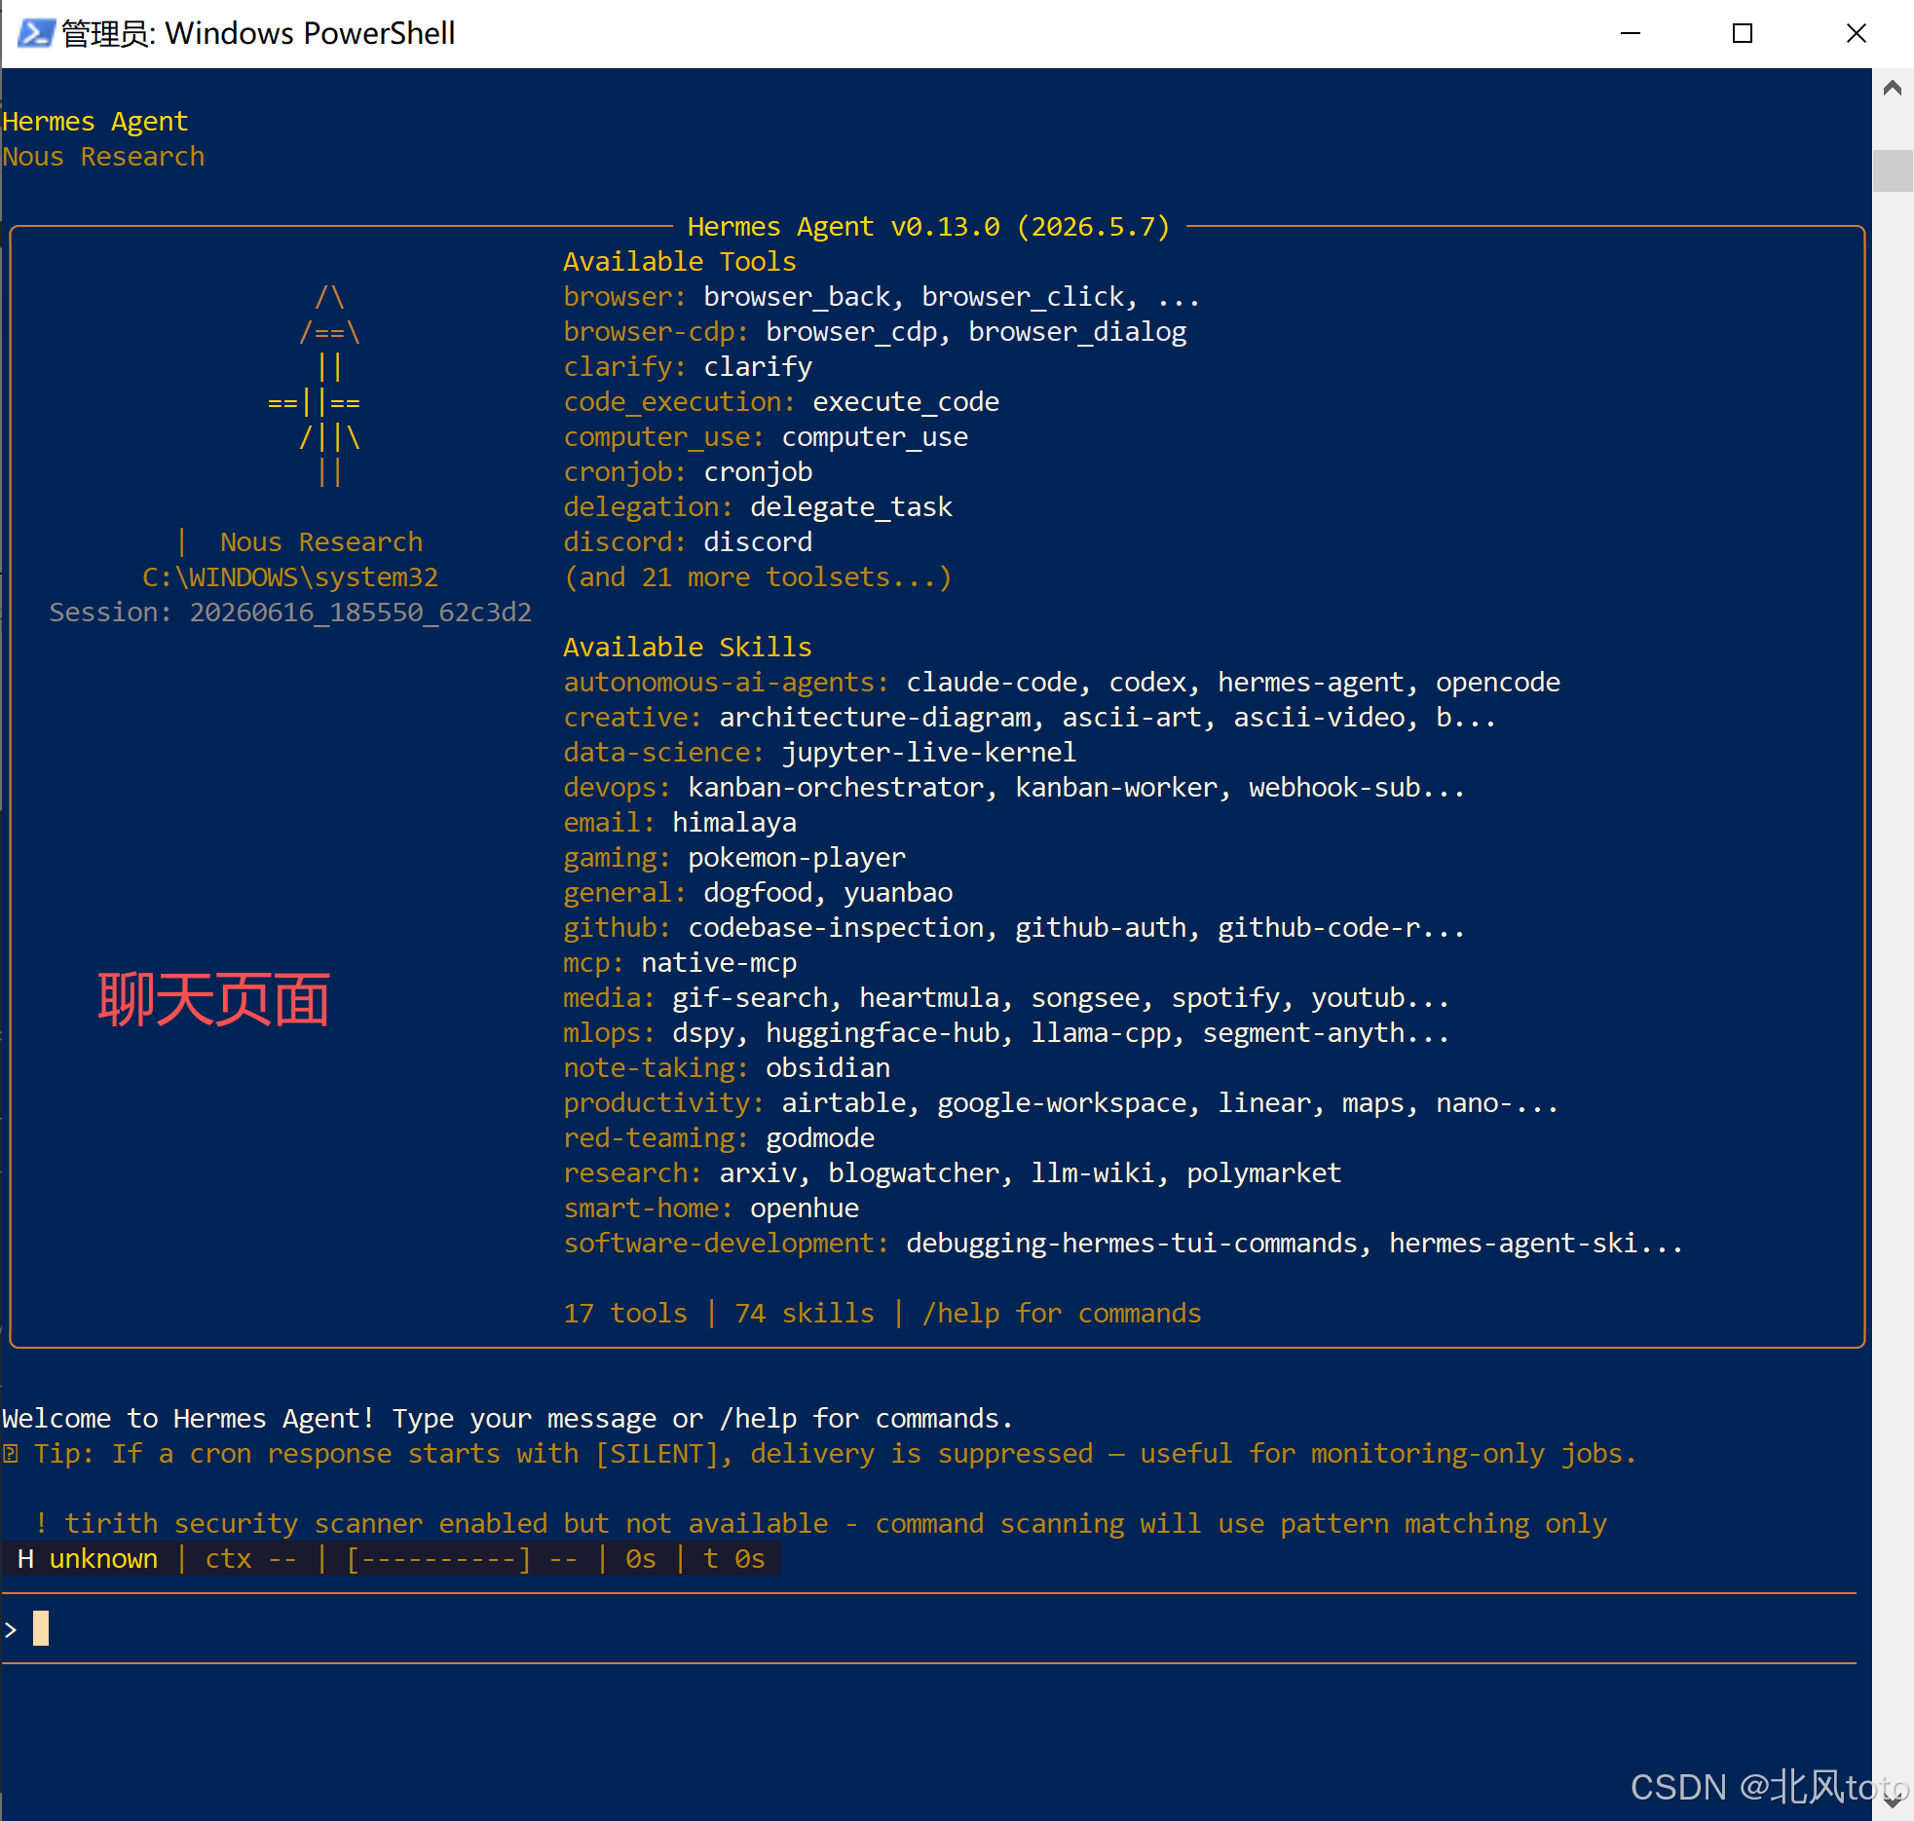Click the 'Hermes Agent v0.13.0 (2026.5.7)' panel title
1914x1821 pixels.
928,227
